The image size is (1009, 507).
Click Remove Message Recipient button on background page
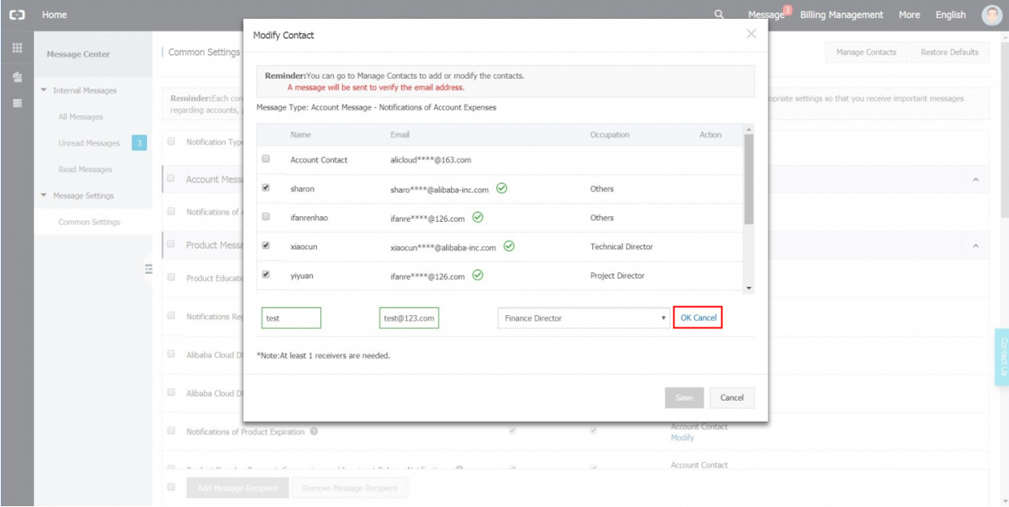coord(349,487)
